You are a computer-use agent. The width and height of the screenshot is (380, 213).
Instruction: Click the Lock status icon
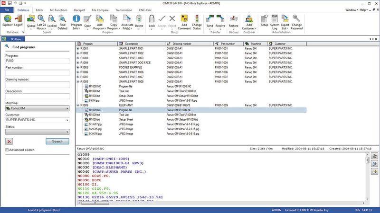[152, 21]
